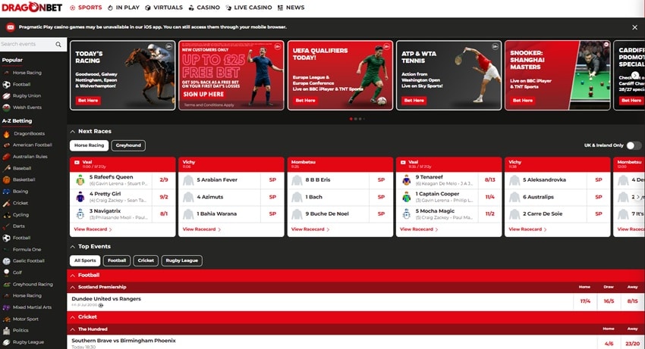Click the race cards next arrow
Image resolution: width=645 pixels, height=349 pixels.
point(638,197)
